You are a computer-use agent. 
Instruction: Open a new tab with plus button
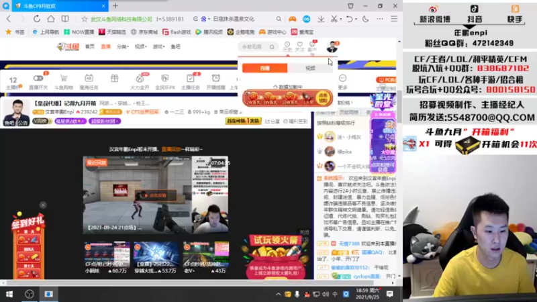point(115,6)
